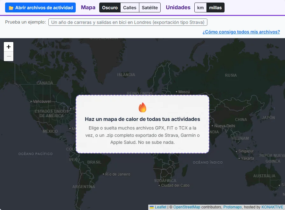Click the 'OCÉANO ÍNDICO' map label
This screenshot has height=210, width=285.
pyautogui.click(x=208, y=162)
